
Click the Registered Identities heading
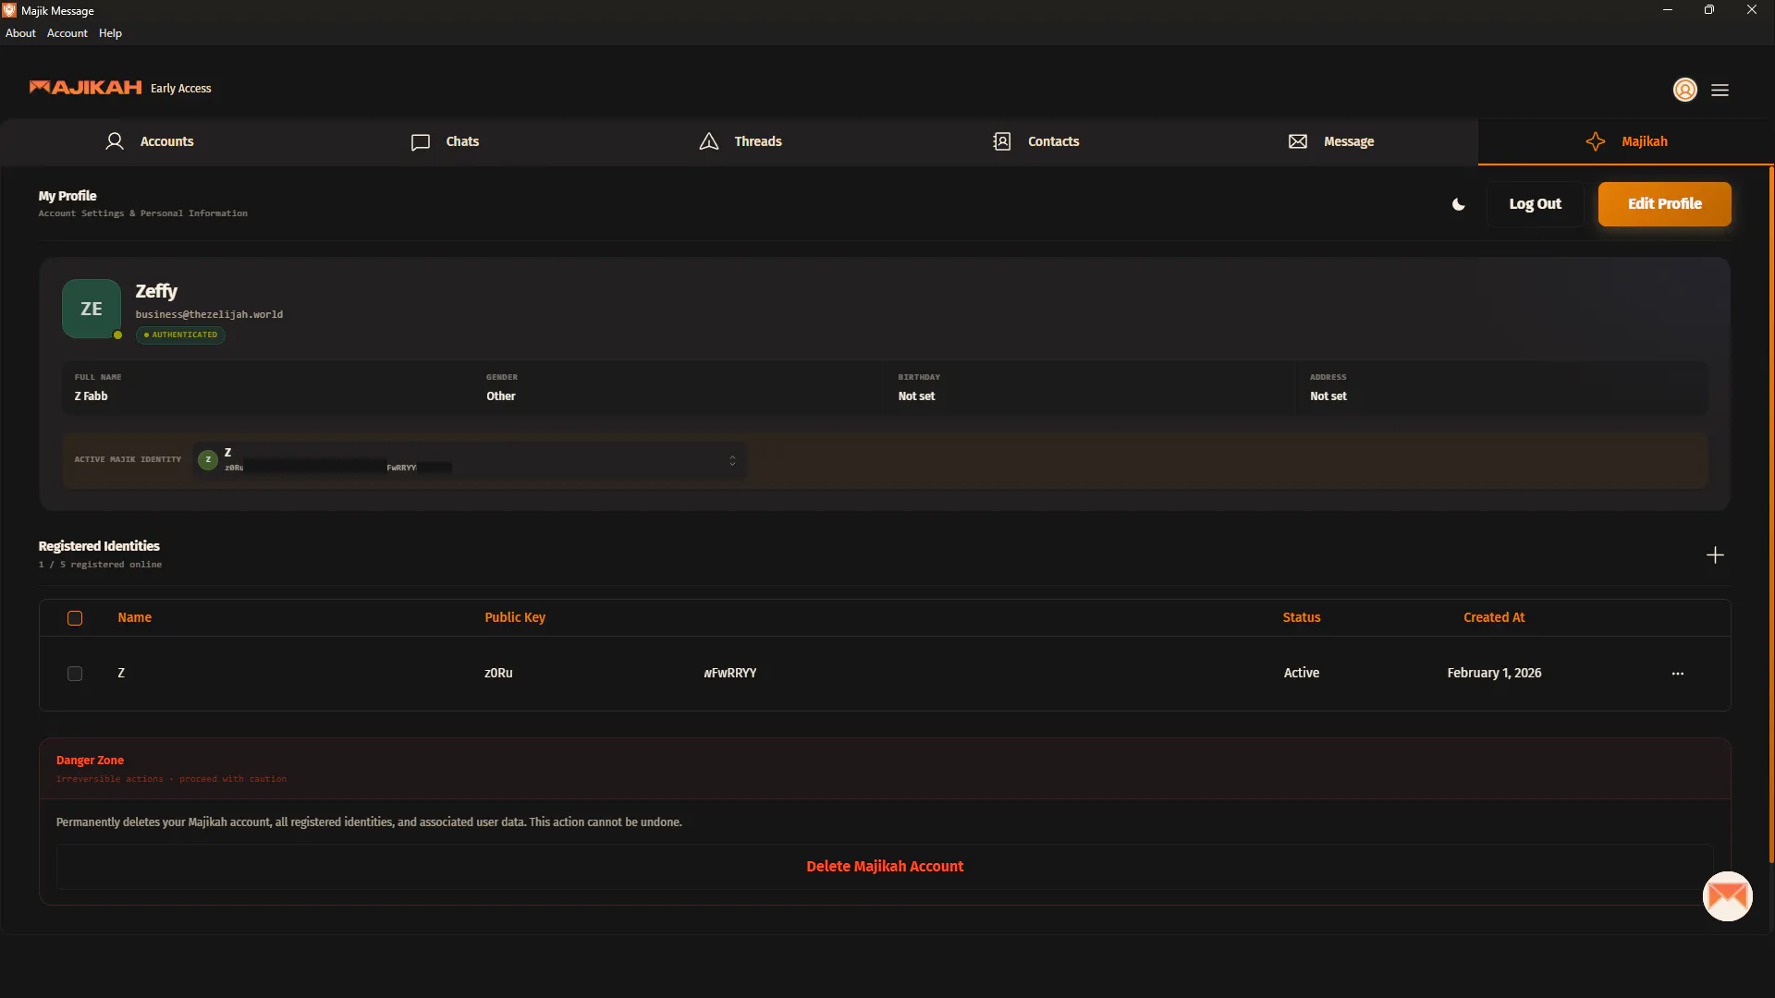tap(99, 546)
